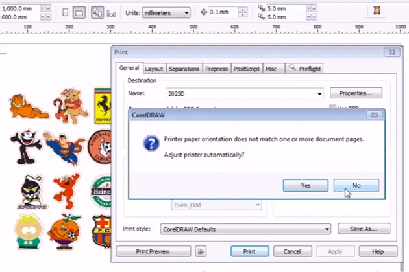Open the Preflight tab
Screen dimensions: 409x272
coord(304,69)
